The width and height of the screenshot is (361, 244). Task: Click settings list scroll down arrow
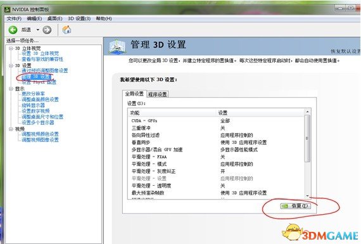pyautogui.click(x=307, y=196)
